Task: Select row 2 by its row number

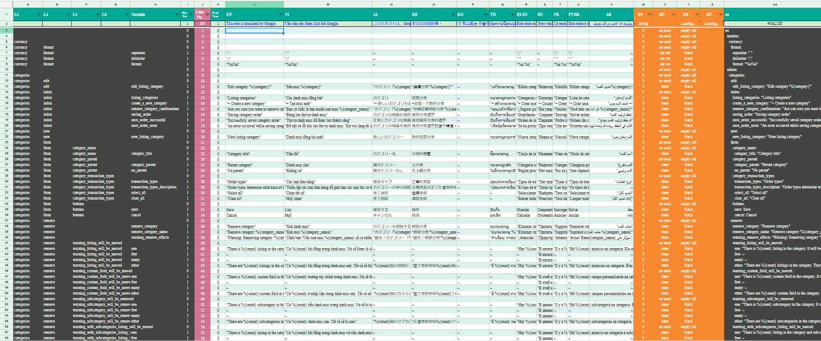Action: pos(6,24)
